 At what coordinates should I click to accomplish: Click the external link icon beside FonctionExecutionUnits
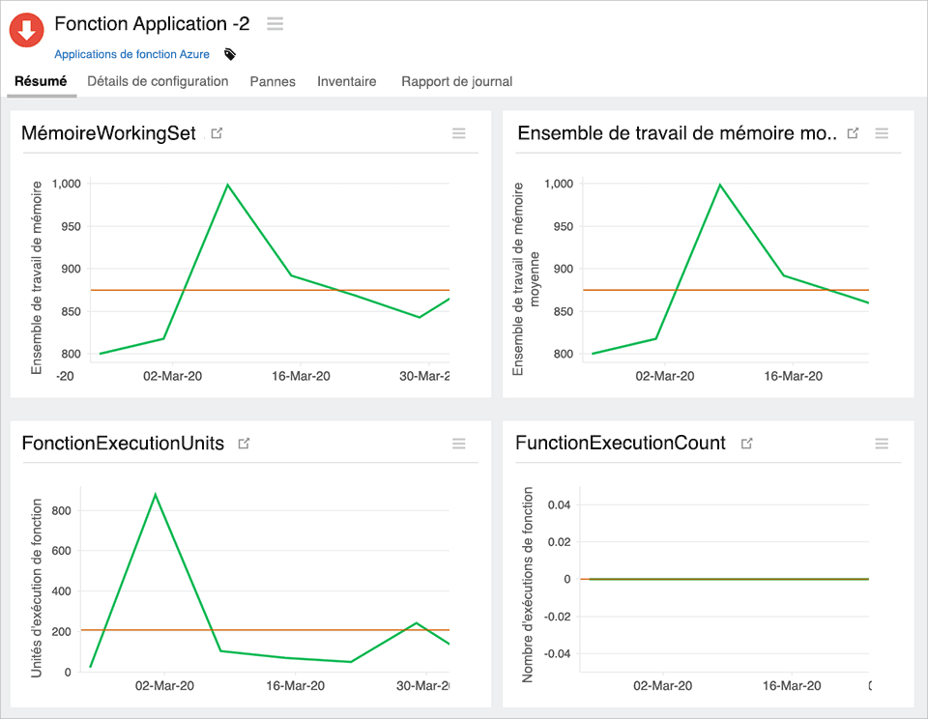tap(243, 443)
